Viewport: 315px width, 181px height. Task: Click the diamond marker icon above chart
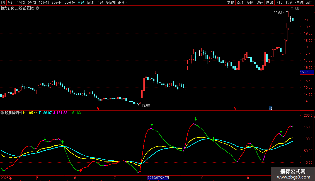(x=292, y=8)
